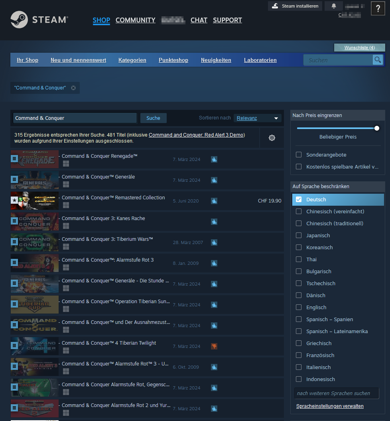Enable the Sonderangebote checkbox
This screenshot has width=390, height=421.
[x=298, y=154]
